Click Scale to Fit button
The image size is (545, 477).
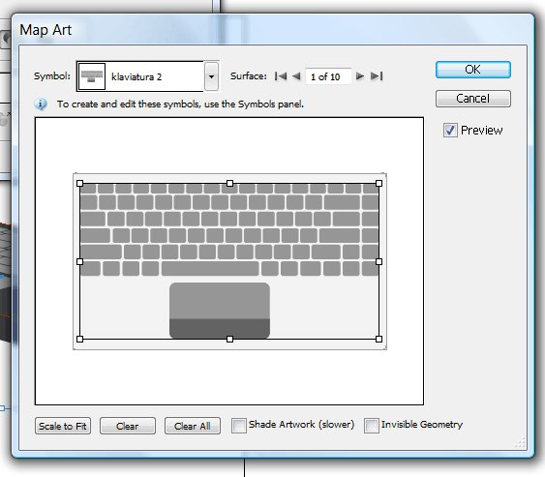tap(63, 426)
